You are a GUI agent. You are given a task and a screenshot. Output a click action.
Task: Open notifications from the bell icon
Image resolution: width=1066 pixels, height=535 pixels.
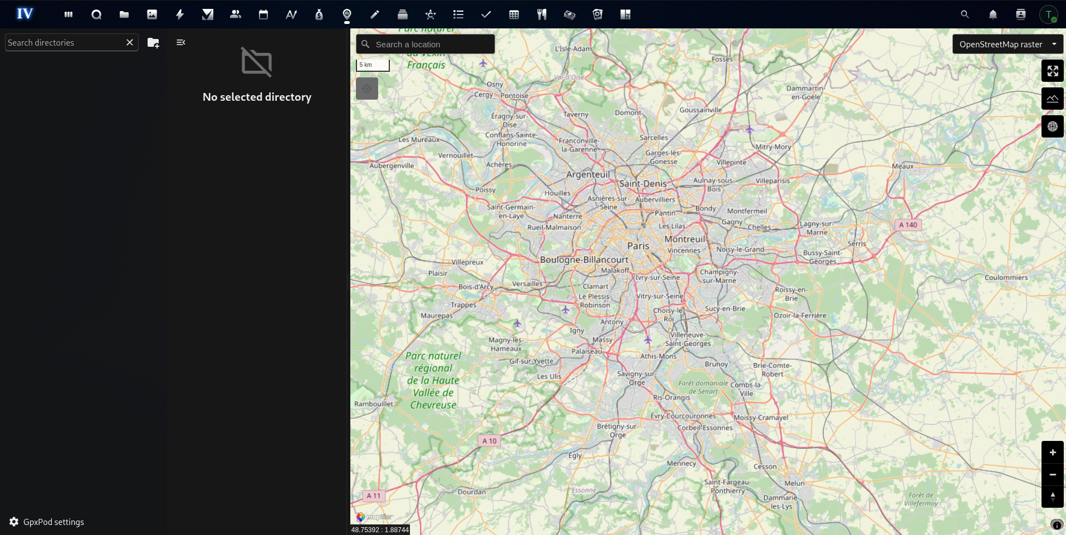pos(993,14)
